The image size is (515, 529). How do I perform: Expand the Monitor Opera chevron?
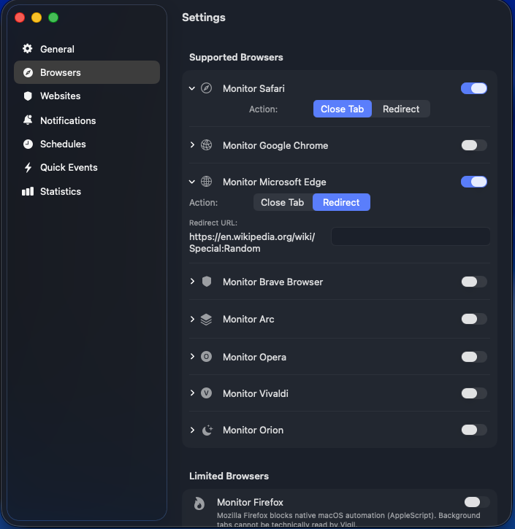coord(192,357)
